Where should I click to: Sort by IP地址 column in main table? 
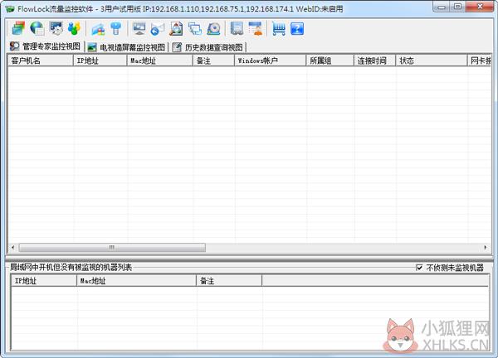coord(100,60)
